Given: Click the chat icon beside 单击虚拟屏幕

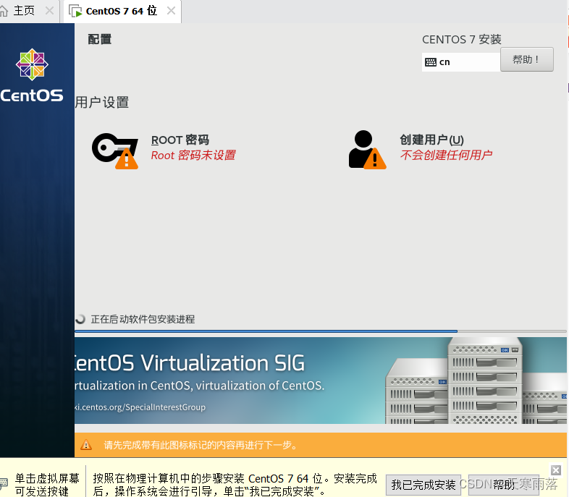Looking at the screenshot, I should 4,483.
